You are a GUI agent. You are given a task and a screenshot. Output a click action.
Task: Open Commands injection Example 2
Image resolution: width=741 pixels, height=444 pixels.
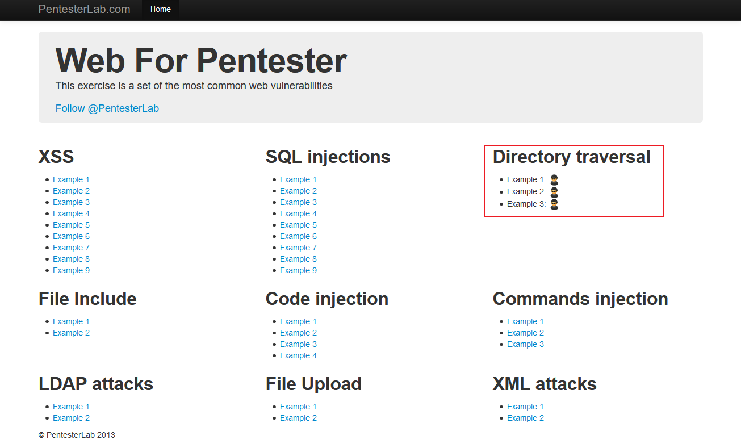click(525, 333)
